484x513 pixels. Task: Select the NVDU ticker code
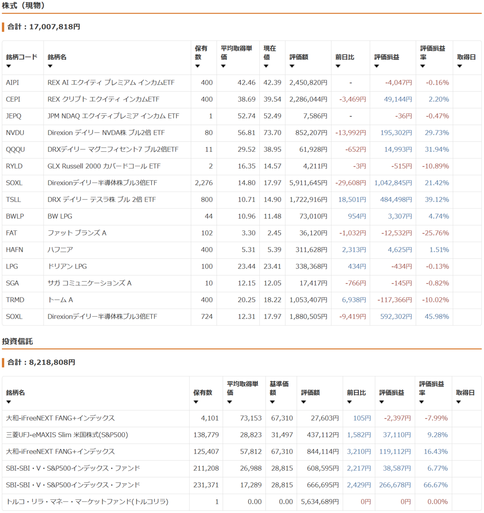coord(15,133)
